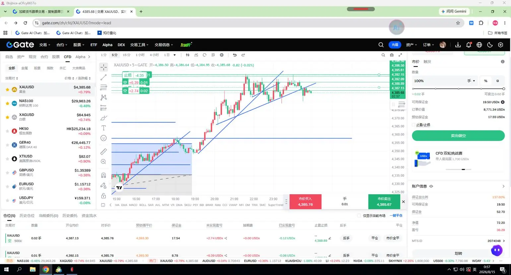The width and height of the screenshot is (511, 275).
Task: Open the hexagon settings icon
Action: point(501,45)
